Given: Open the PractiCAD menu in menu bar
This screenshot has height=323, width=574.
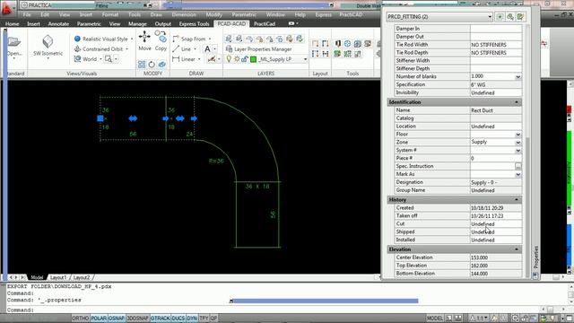Looking at the screenshot, I should point(351,14).
